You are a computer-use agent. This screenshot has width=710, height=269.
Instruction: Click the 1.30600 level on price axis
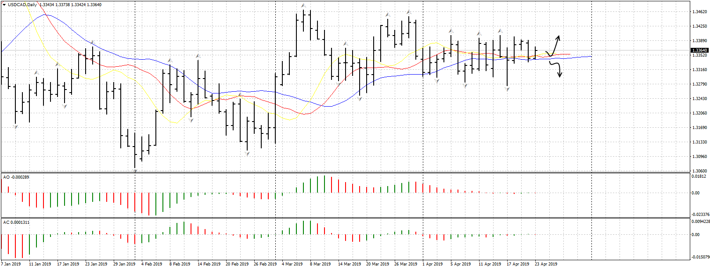699,171
